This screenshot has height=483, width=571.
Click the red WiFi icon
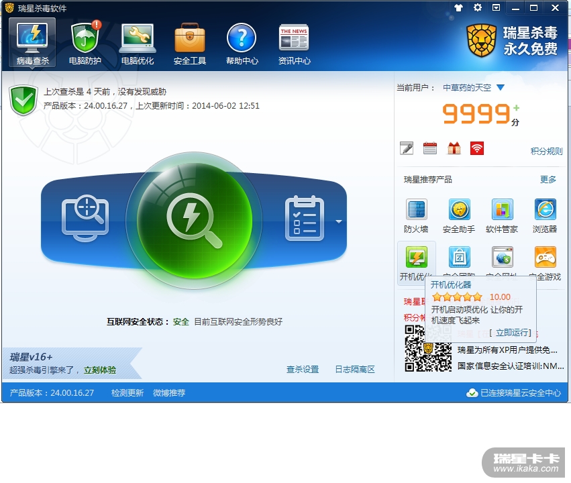[477, 148]
